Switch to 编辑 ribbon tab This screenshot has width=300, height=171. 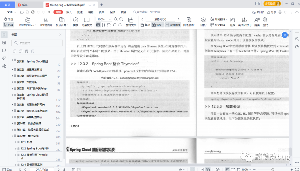(x=91, y=12)
